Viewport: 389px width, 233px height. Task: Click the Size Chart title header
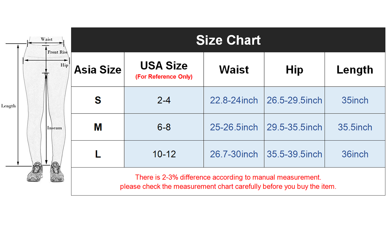228,40
